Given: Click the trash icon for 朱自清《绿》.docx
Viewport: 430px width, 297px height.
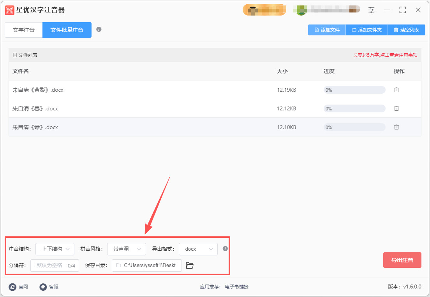Looking at the screenshot, I should point(396,127).
